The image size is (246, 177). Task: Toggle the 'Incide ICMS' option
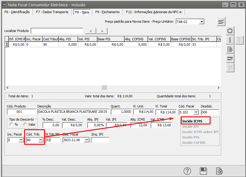click(x=192, y=121)
